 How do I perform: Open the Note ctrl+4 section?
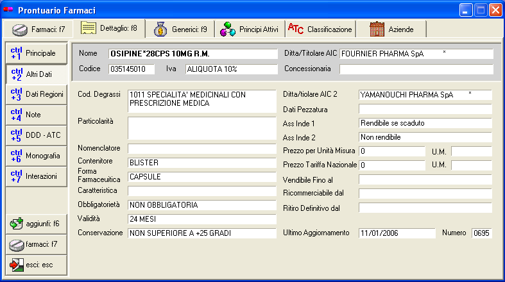36,115
